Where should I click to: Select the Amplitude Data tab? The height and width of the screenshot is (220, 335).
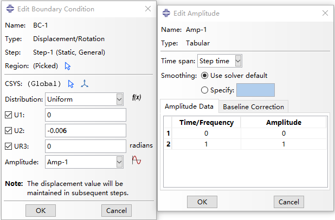(x=190, y=106)
